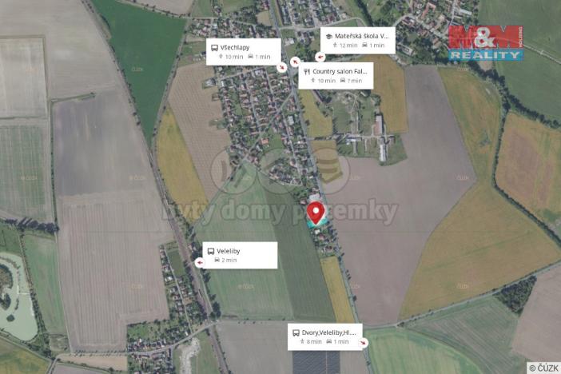
Task: Click the walking time under Country salon
Action: (324, 81)
